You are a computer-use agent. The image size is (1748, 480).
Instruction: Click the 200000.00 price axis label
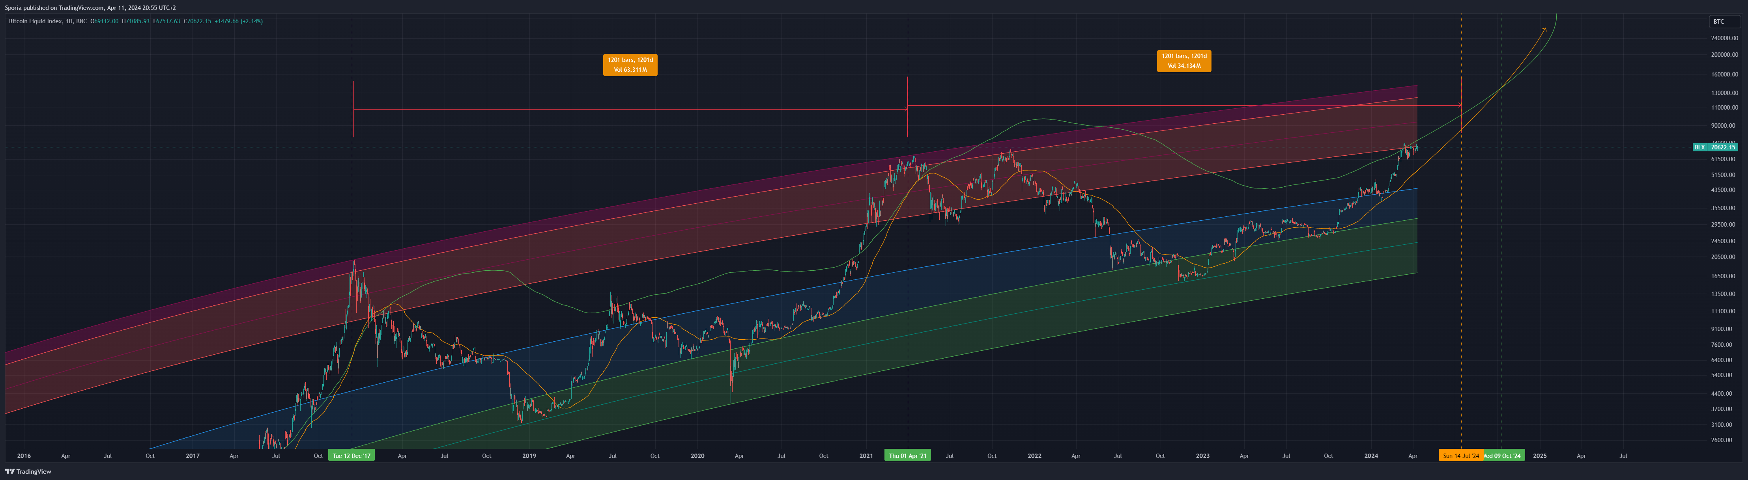click(x=1724, y=55)
